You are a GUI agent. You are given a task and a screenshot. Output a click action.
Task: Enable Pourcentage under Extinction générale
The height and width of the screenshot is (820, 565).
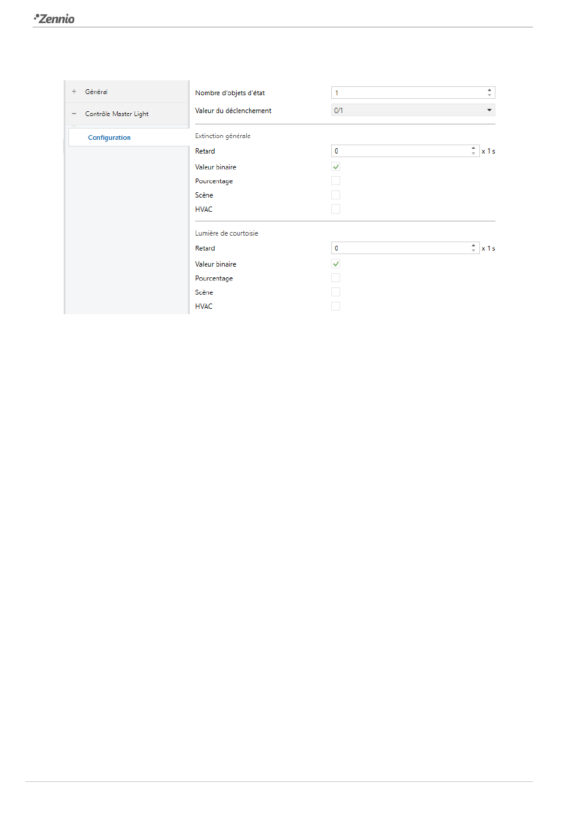336,181
